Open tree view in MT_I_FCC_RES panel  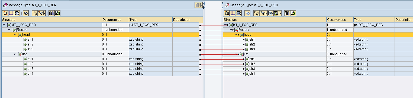(227, 13)
